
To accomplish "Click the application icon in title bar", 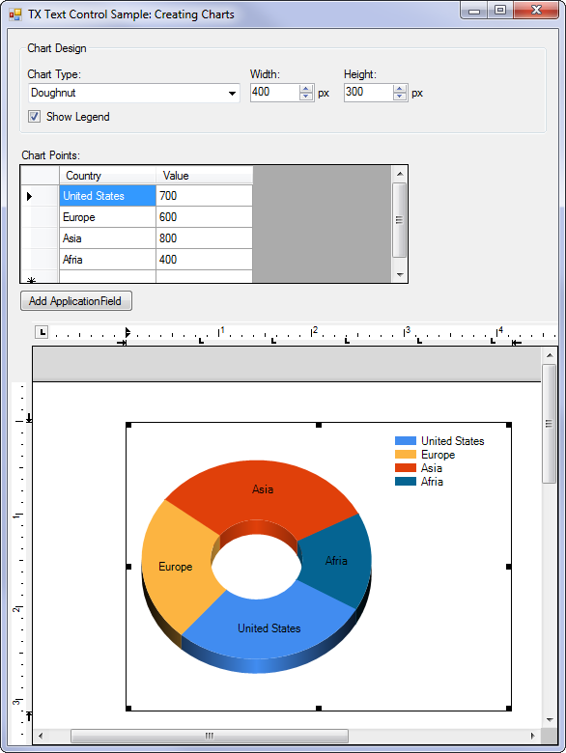I will coord(15,14).
